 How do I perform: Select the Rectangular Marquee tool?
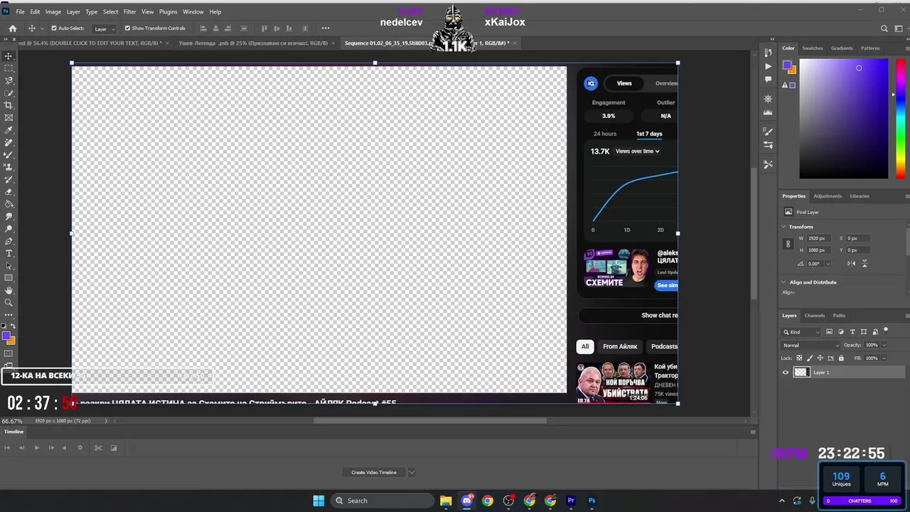pyautogui.click(x=9, y=68)
